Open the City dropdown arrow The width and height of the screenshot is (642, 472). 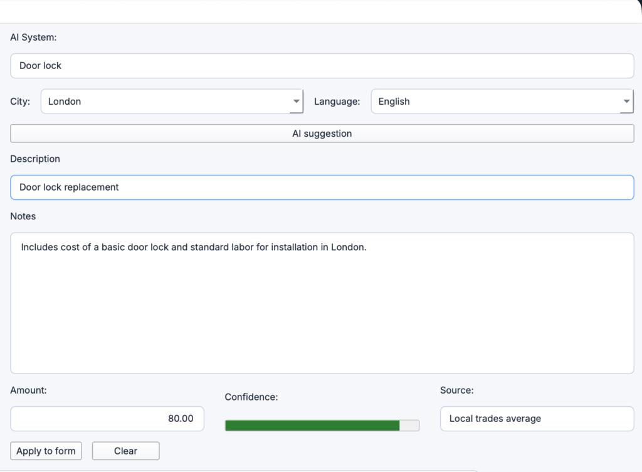pyautogui.click(x=296, y=102)
